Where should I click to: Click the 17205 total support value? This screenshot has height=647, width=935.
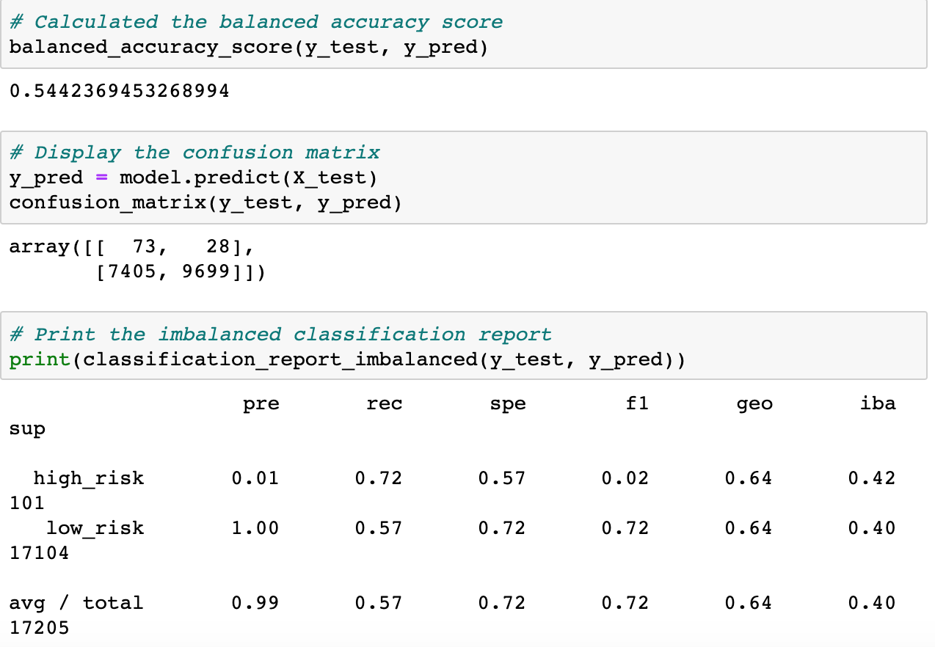tap(40, 628)
